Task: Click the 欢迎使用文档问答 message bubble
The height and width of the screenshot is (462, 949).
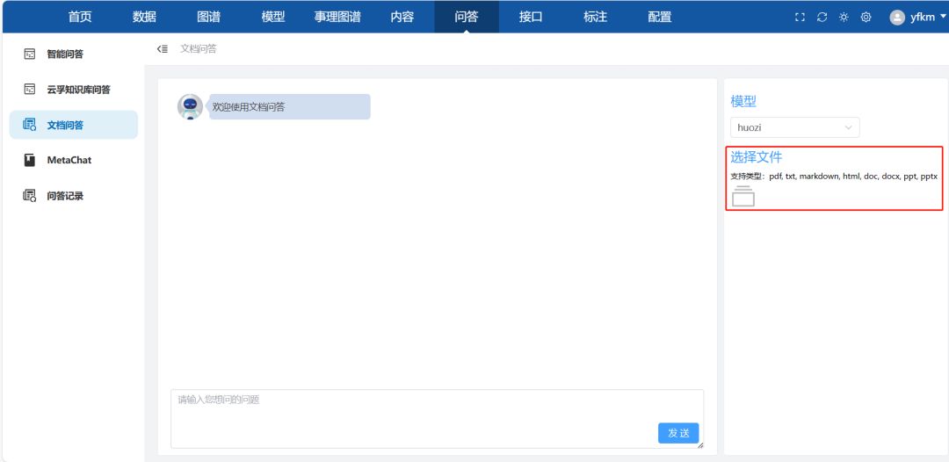Action: click(289, 107)
